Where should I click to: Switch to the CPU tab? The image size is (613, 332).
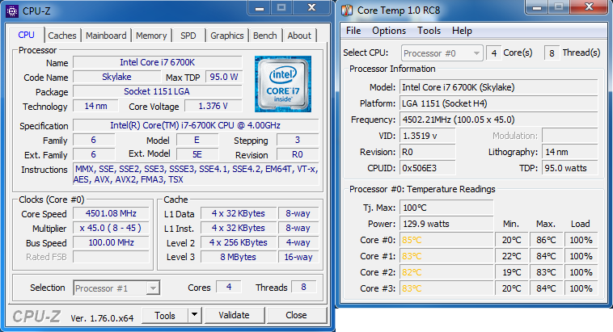pos(26,35)
